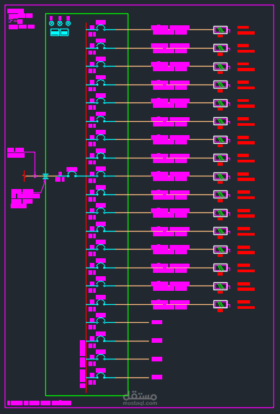280x414 pixels.
Task: Click the main incoming circuit breaker symbol
Action: pyautogui.click(x=72, y=174)
